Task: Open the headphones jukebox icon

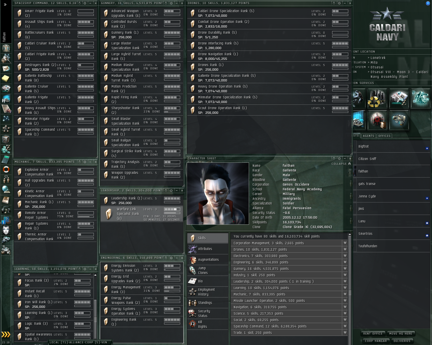Action: click(6, 210)
